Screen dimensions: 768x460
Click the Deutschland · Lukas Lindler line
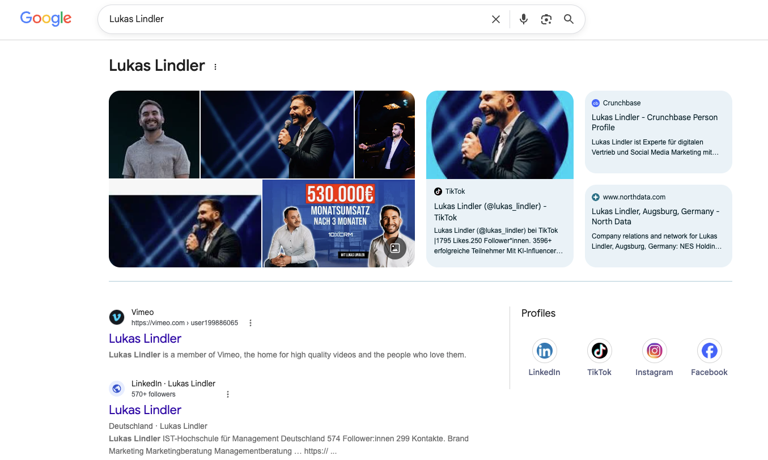(x=158, y=426)
